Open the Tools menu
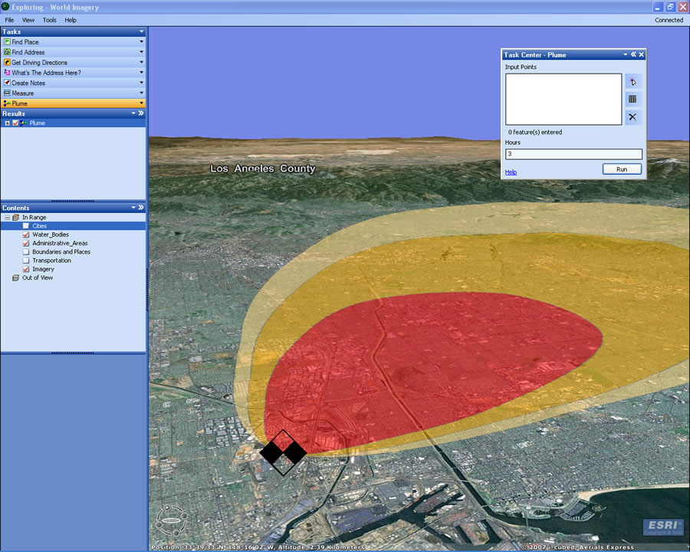 [49, 20]
